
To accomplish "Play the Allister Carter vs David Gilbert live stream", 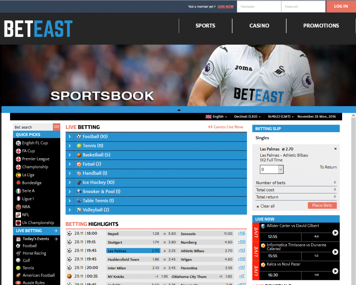I will point(335,233).
